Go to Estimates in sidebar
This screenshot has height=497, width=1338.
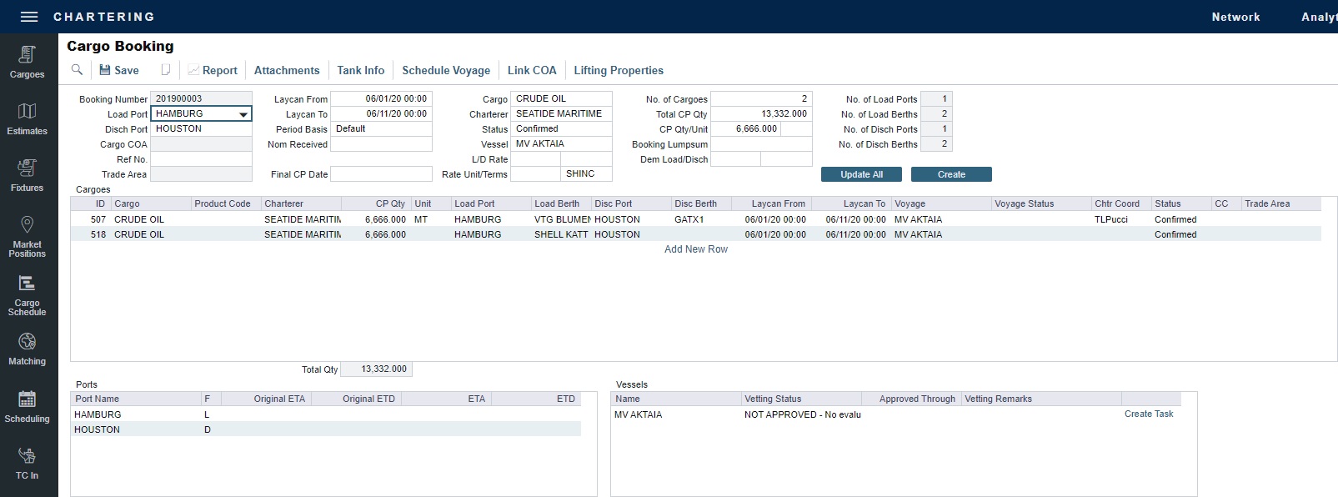tap(28, 119)
